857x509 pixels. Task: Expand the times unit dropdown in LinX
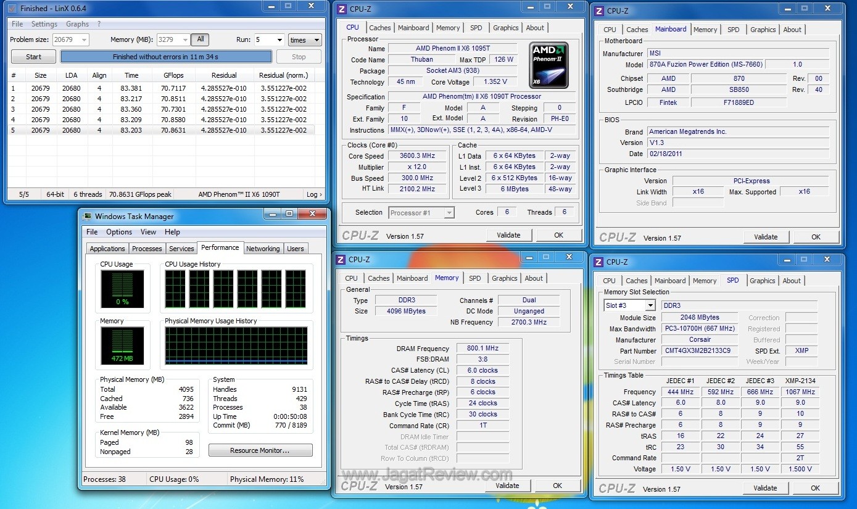(305, 40)
